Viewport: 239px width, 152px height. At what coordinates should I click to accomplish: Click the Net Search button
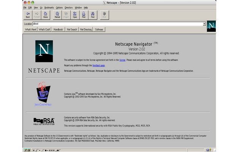point(72,30)
